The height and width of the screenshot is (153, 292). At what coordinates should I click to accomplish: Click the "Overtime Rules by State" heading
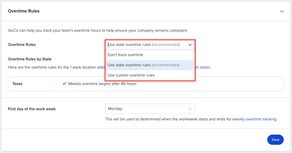[30, 59]
